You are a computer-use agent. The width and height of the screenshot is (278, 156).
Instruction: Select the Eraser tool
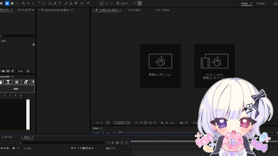76,3
